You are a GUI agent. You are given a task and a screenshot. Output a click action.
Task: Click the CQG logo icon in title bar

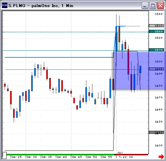pyautogui.click(x=5, y=5)
